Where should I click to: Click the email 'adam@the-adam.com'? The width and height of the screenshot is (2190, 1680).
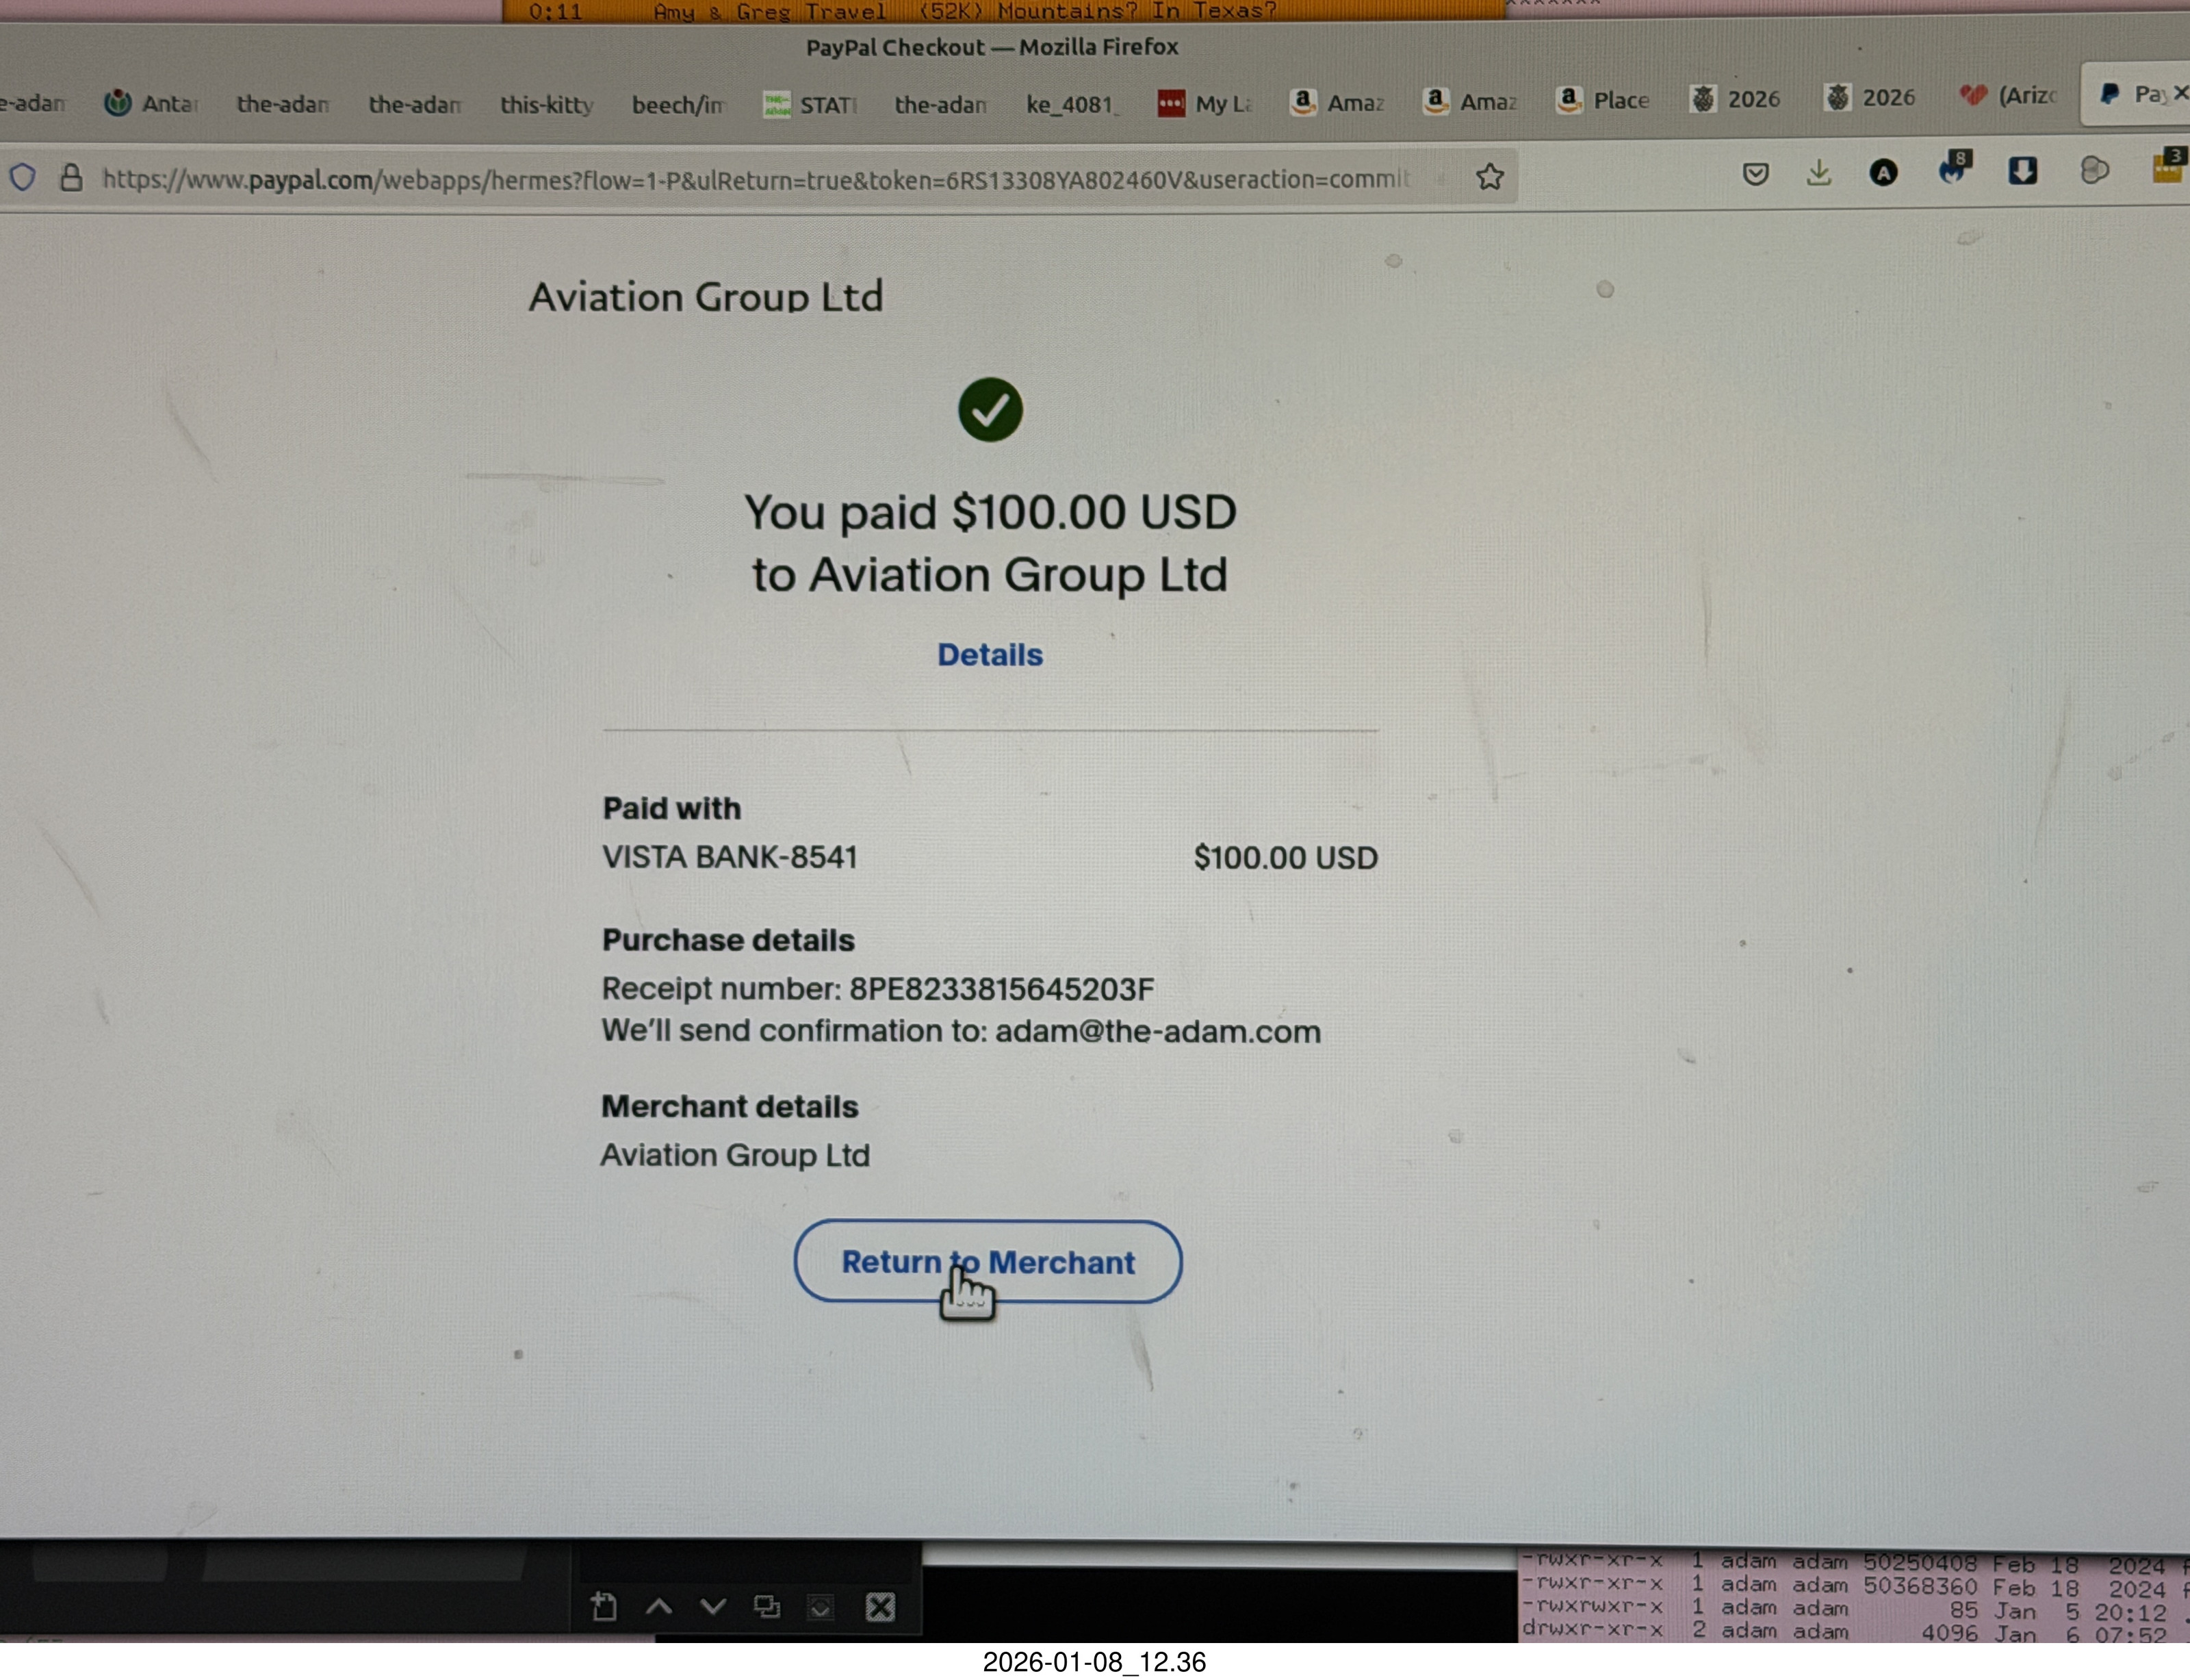pos(1157,1031)
